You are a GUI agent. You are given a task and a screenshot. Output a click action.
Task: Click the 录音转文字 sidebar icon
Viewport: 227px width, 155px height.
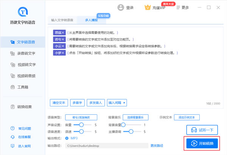[x=12, y=53]
